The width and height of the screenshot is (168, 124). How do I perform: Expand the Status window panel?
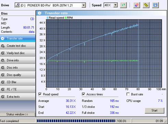[17, 114]
